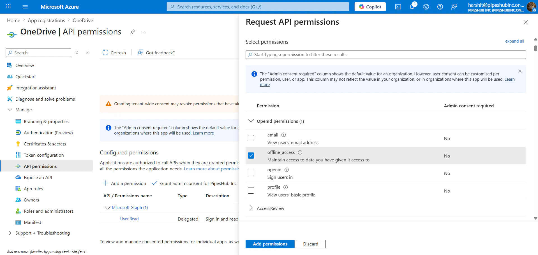
Task: Open the help question mark menu
Action: click(440, 6)
